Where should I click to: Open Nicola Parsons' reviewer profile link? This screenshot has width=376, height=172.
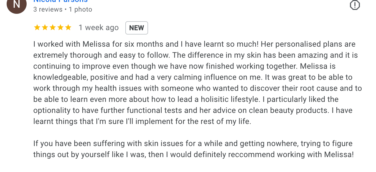pos(60,1)
